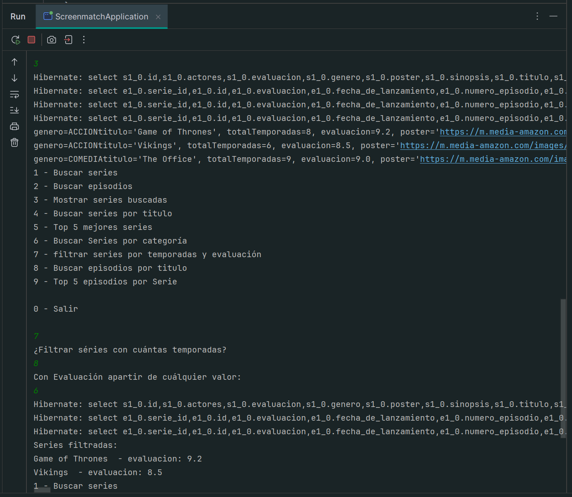Click green input '3' at console top
Image resolution: width=572 pixels, height=497 pixels.
click(36, 64)
